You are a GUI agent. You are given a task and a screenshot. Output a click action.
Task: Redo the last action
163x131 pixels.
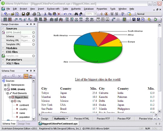(x=70, y=14)
